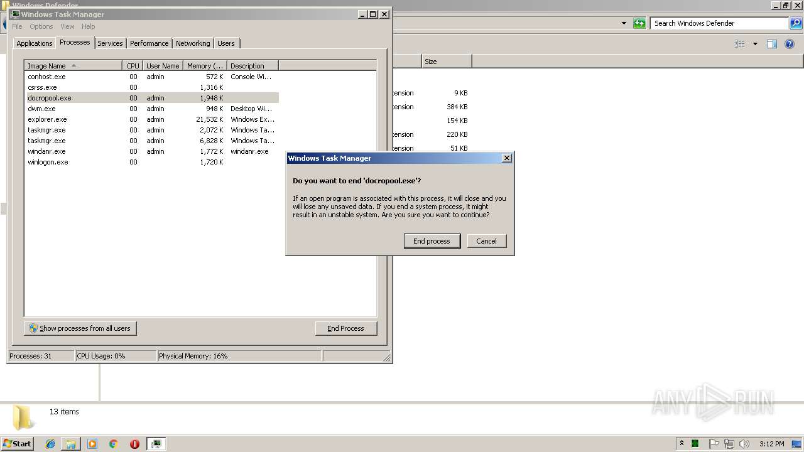Open the Action Center flag icon
Screen dimensions: 804x452
point(714,444)
